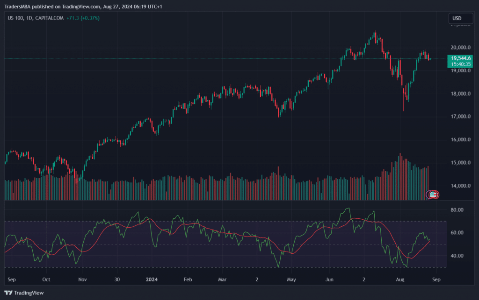Screen dimensions: 479x300
Task: Click the Feb label on the time axis
Action: coord(188,280)
